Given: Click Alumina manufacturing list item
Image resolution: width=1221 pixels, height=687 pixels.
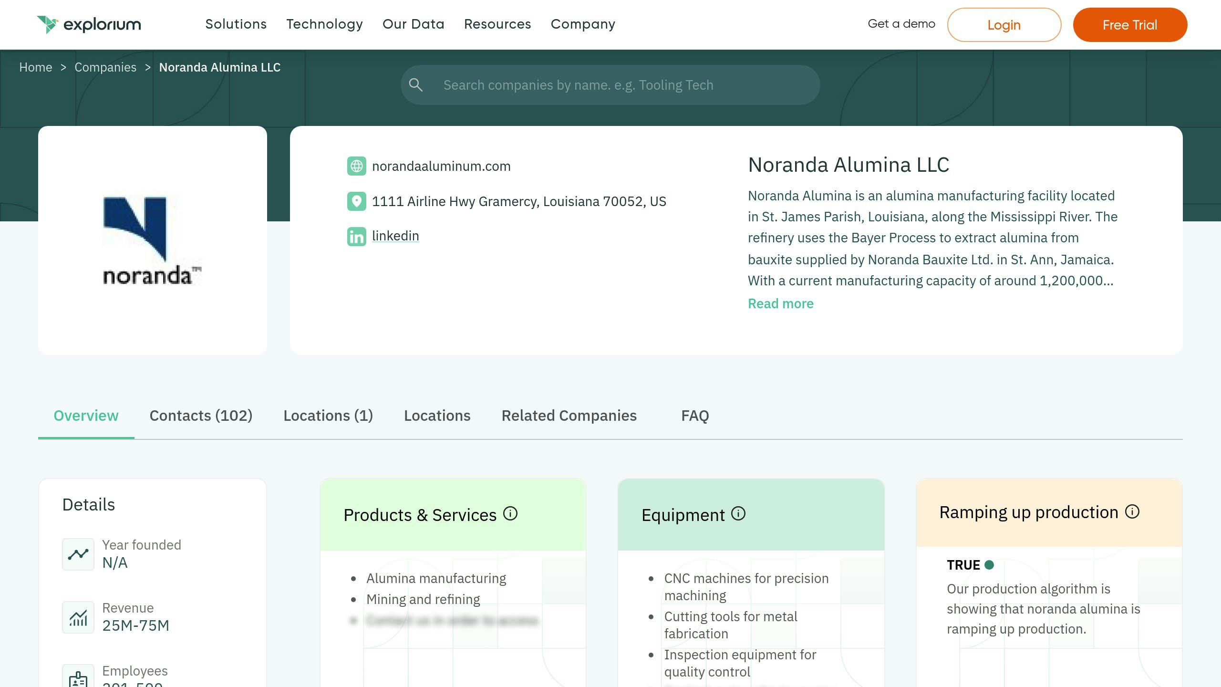Looking at the screenshot, I should tap(436, 578).
